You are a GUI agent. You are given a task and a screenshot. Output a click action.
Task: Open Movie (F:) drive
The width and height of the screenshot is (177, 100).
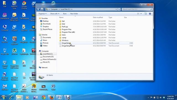pyautogui.click(x=46, y=62)
